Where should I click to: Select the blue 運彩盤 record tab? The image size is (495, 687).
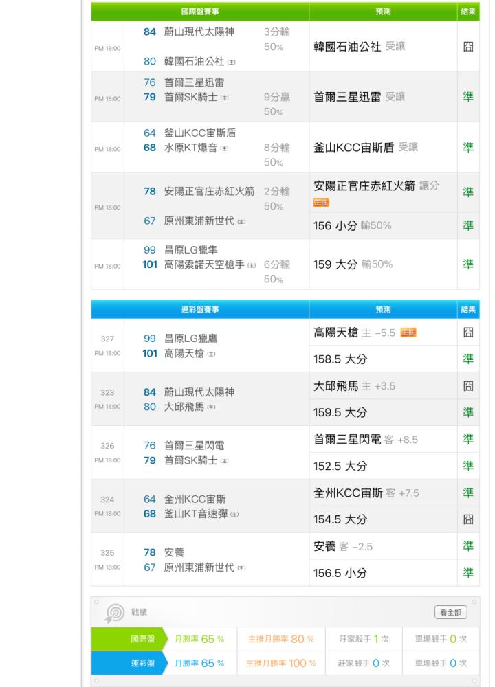pos(129,663)
